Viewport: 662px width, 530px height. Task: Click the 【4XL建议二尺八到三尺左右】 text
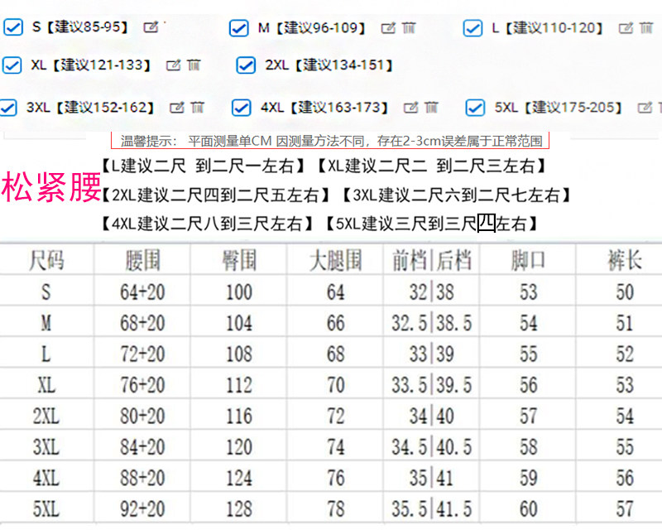(x=207, y=223)
